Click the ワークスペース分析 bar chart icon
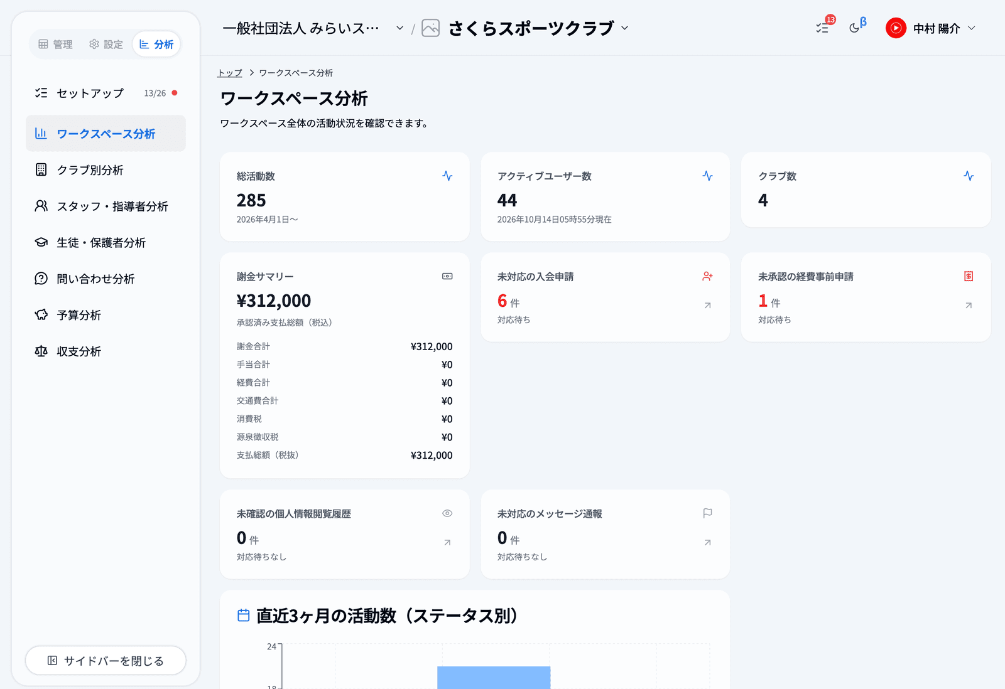1005x689 pixels. [41, 134]
